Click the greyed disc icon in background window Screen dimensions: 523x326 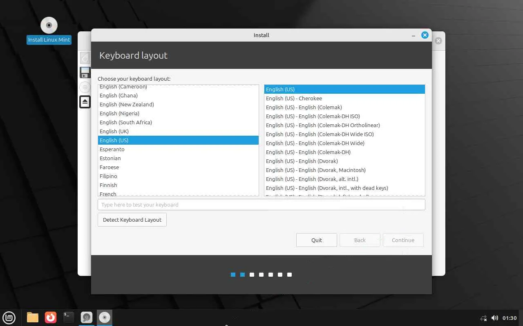(85, 87)
